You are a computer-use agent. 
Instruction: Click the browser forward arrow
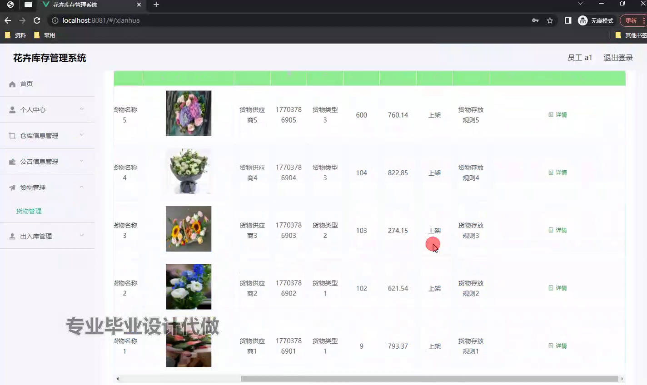tap(22, 20)
